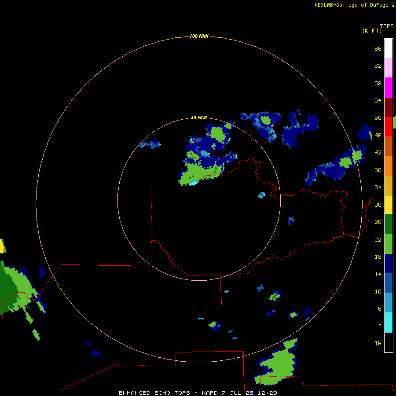Click the 100 NMI range ring label
This screenshot has width=396, height=396.
[x=199, y=36]
